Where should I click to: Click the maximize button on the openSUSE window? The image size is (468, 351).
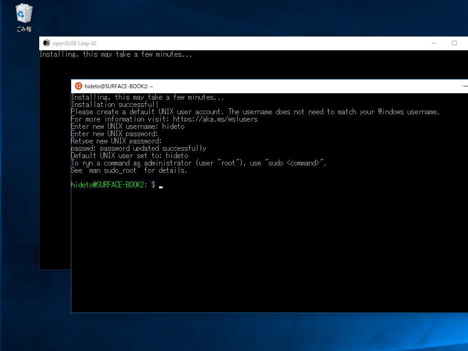pos(454,43)
